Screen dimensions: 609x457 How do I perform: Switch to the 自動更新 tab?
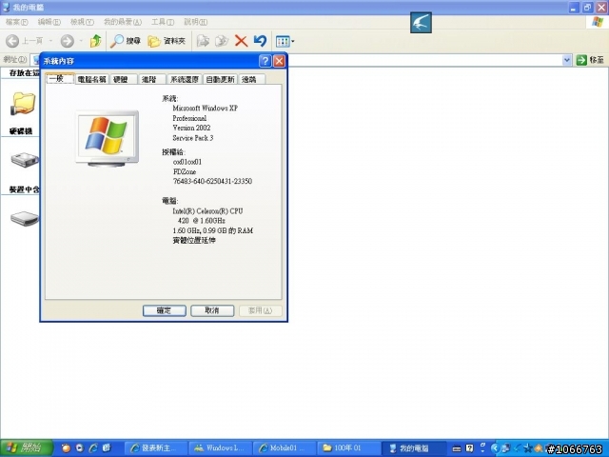pos(220,79)
